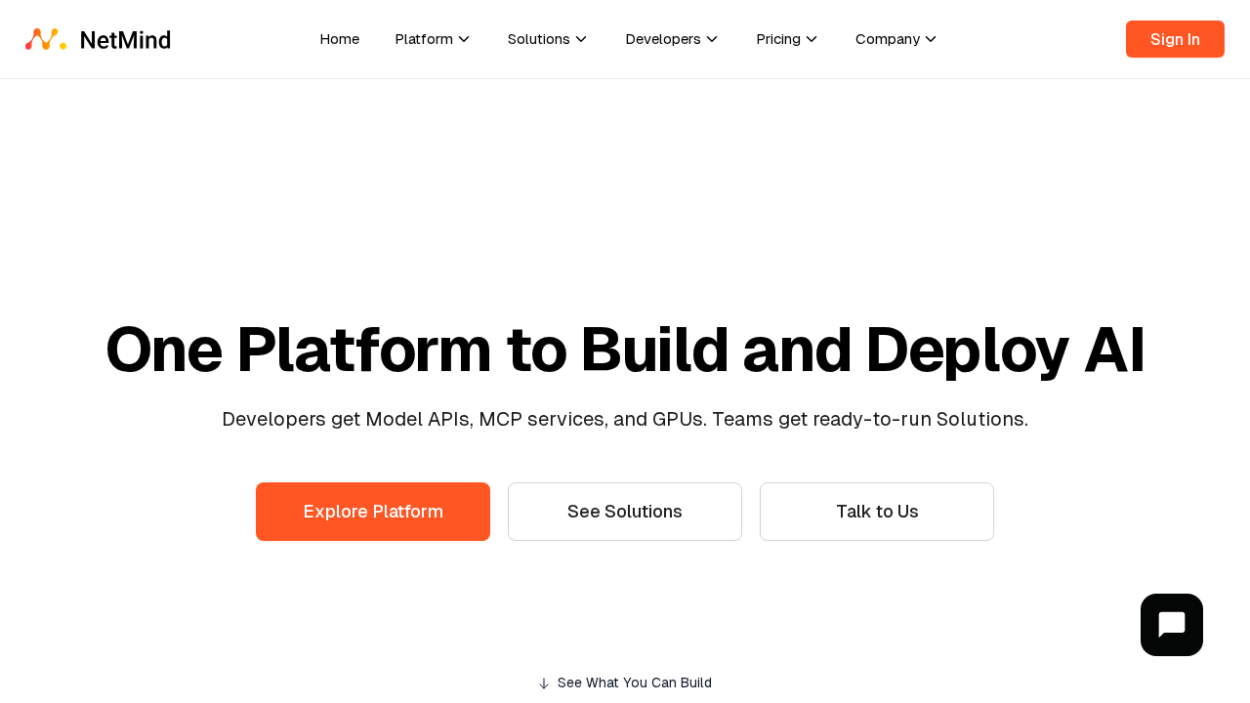Click the NetMind wordmark text
Viewport: 1250px width, 703px height.
coord(124,38)
